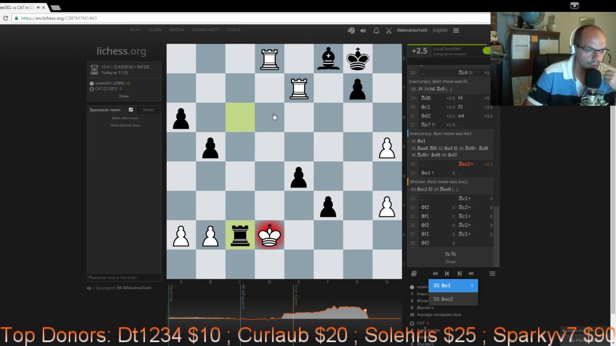The image size is (616, 346).
Task: Switch to the Notes tab
Action: [149, 110]
